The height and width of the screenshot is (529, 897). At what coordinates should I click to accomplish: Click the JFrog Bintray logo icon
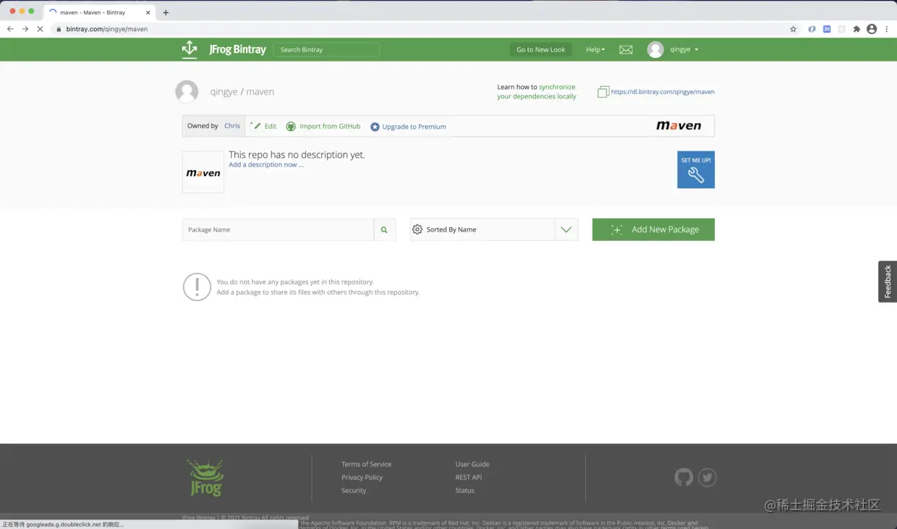pos(190,49)
